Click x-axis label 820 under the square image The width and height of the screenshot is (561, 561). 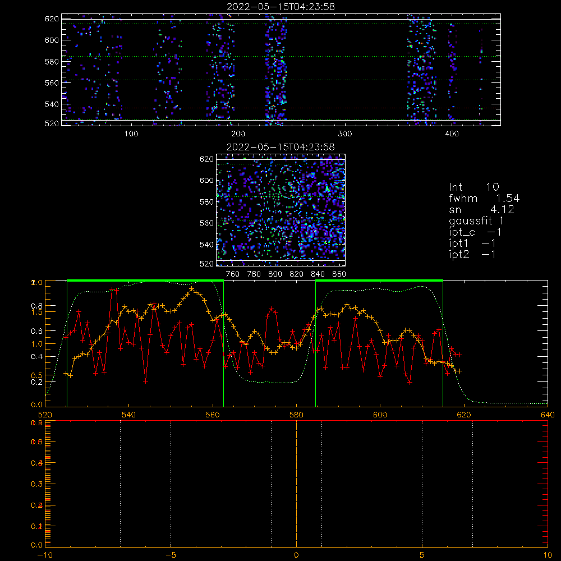pyautogui.click(x=297, y=274)
